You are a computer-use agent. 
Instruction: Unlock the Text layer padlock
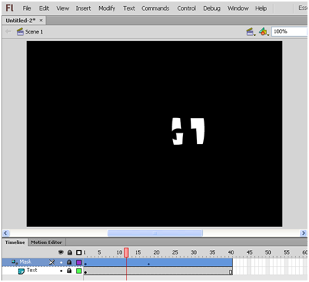(69, 271)
